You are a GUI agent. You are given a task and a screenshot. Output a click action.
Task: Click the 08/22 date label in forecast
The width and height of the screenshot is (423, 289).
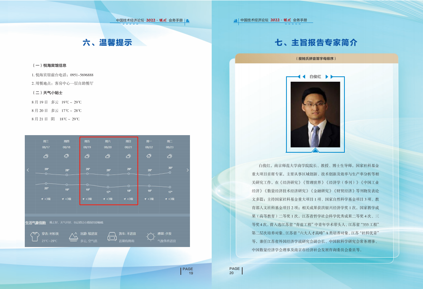click(149, 147)
